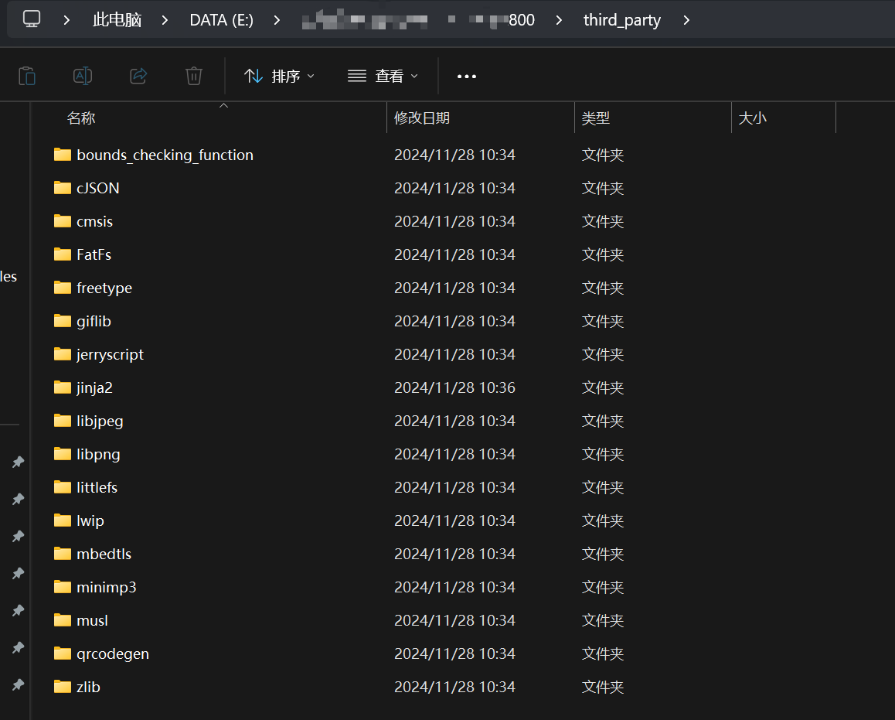Sort by the 名称 column header
The width and height of the screenshot is (895, 720).
point(81,118)
